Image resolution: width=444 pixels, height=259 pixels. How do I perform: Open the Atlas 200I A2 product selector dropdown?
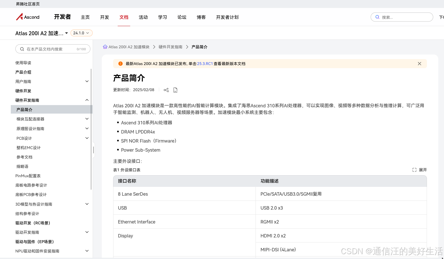point(66,33)
